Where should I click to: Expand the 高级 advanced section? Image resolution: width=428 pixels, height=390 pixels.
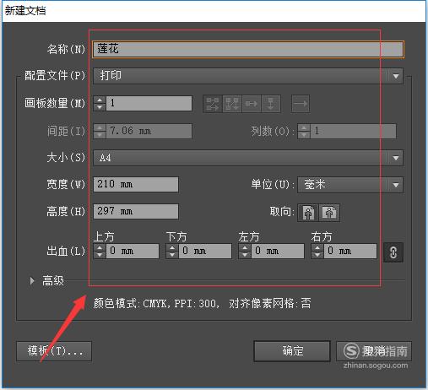pyautogui.click(x=32, y=280)
